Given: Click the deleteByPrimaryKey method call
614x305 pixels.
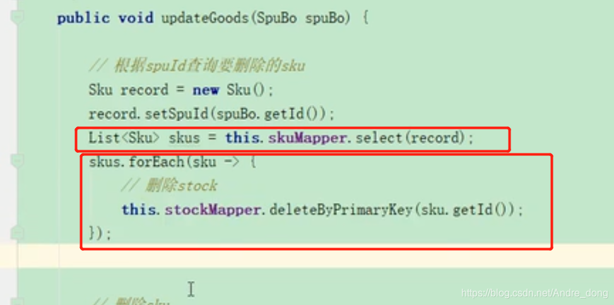Looking at the screenshot, I should (340, 210).
